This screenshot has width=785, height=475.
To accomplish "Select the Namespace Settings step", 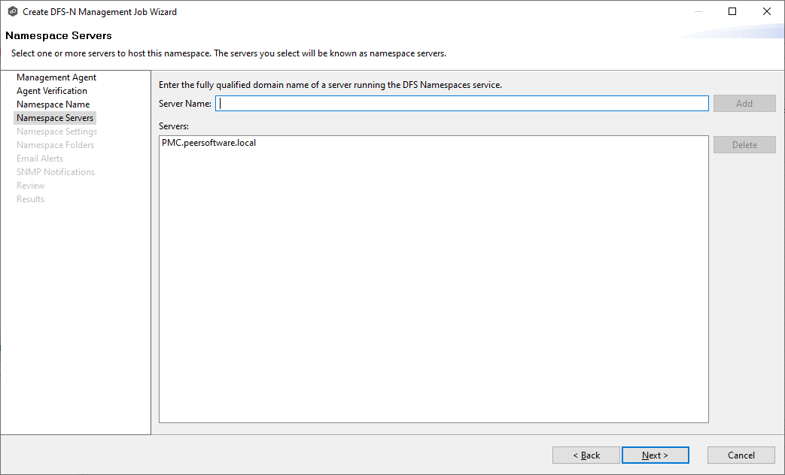I will (x=56, y=132).
